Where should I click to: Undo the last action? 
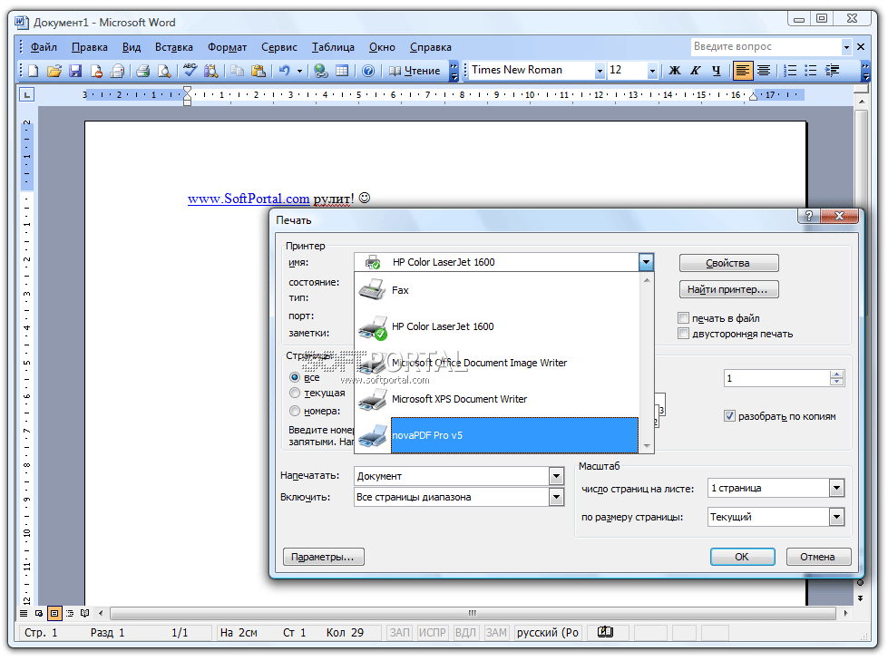284,70
